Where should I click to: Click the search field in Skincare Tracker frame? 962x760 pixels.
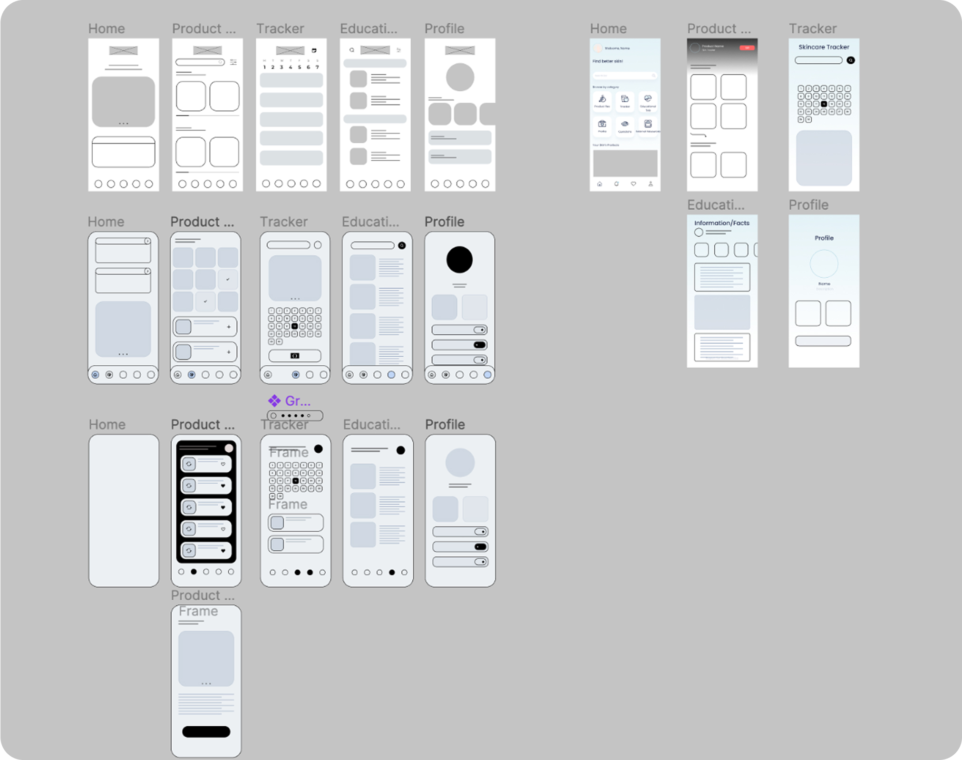click(818, 60)
